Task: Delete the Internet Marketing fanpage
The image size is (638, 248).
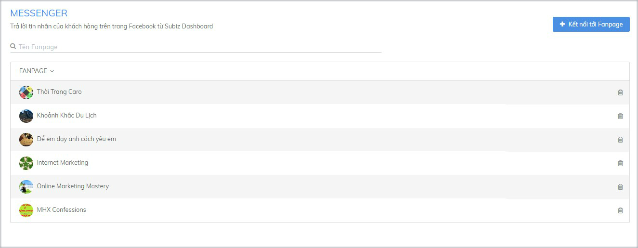Action: (620, 163)
